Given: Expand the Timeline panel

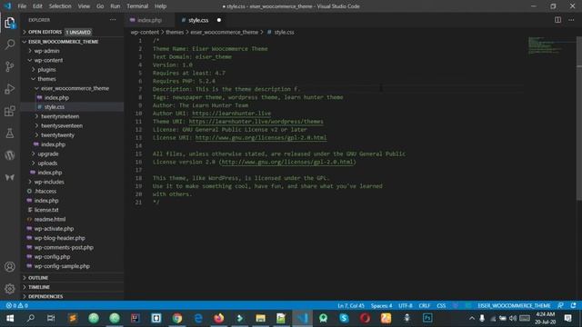Looking at the screenshot, I should click(73, 287).
